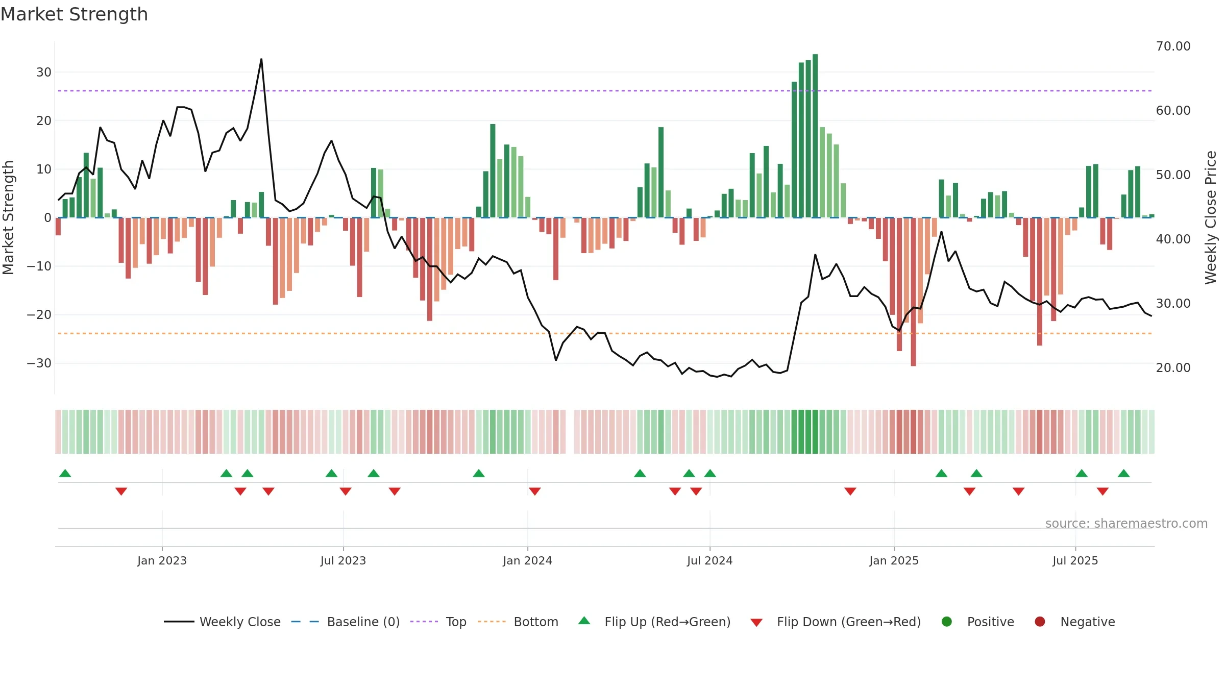The image size is (1225, 689).
Task: Toggle the Baseline (0) legend entry
Action: [346, 622]
